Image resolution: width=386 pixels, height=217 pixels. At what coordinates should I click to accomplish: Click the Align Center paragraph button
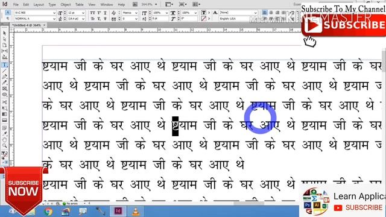271,13
